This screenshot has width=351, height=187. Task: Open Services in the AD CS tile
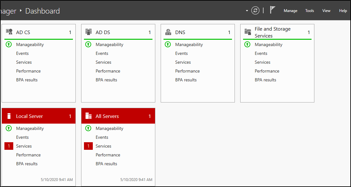point(24,62)
